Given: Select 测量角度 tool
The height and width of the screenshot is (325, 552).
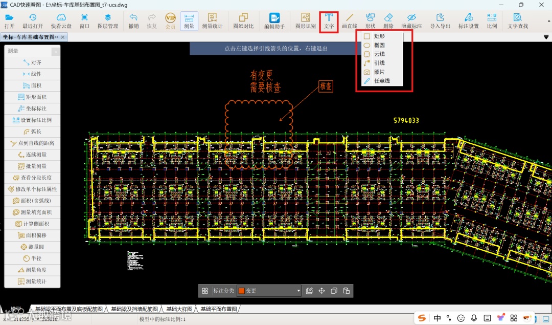Looking at the screenshot, I should [x=32, y=270].
